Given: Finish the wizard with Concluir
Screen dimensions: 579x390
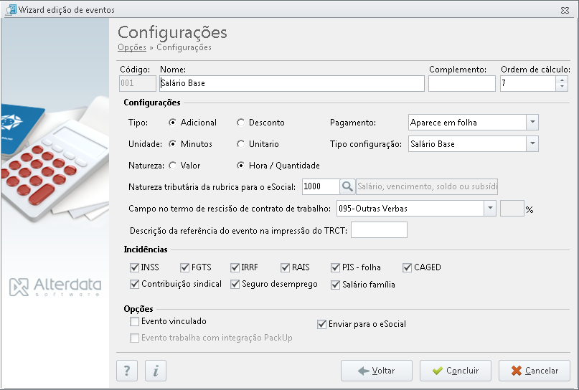Looking at the screenshot, I should click(x=456, y=371).
